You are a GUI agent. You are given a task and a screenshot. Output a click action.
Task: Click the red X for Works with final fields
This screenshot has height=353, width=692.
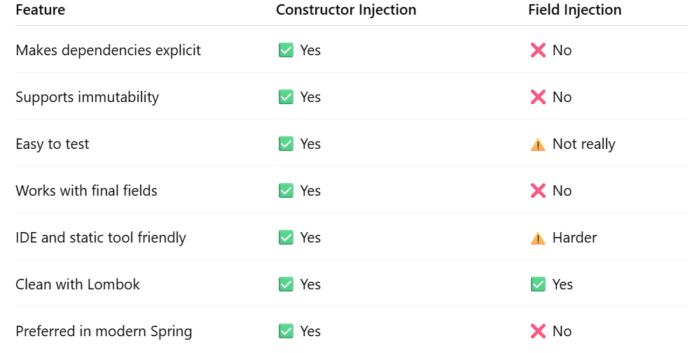[538, 191]
